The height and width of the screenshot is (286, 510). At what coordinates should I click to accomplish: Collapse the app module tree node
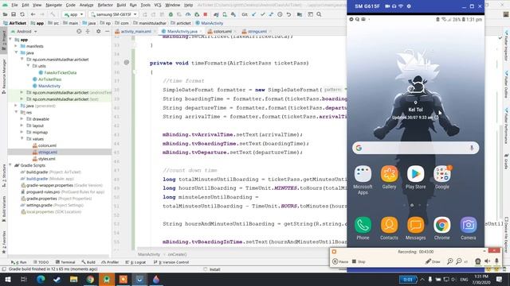point(10,40)
